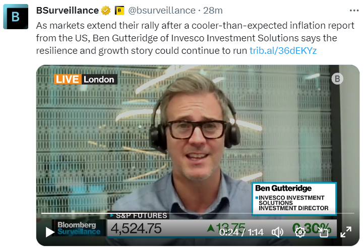364x248 pixels.
Task: Click the BSurveillance display name
Action: click(x=68, y=11)
